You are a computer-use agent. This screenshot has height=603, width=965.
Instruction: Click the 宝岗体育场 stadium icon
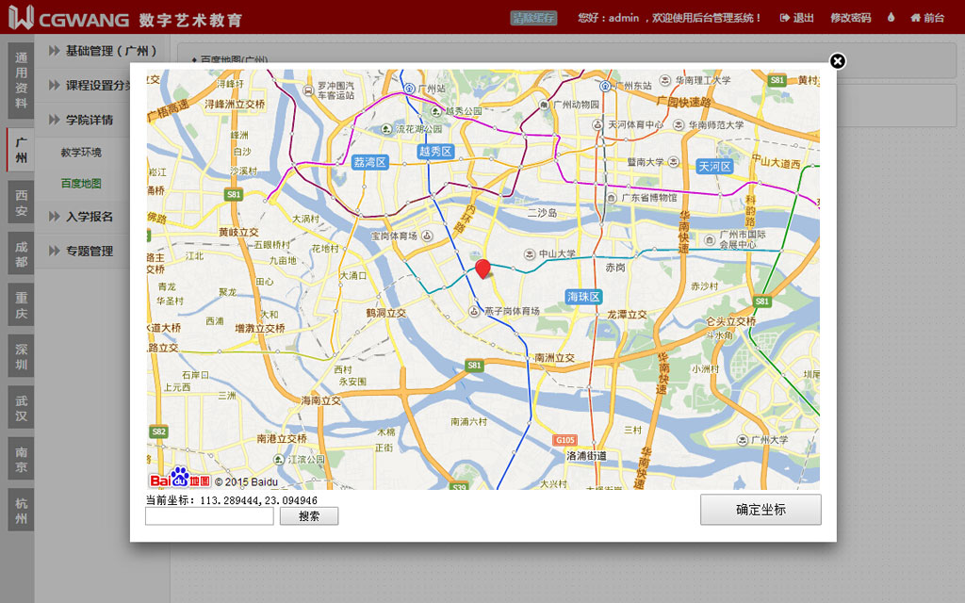[x=427, y=236]
